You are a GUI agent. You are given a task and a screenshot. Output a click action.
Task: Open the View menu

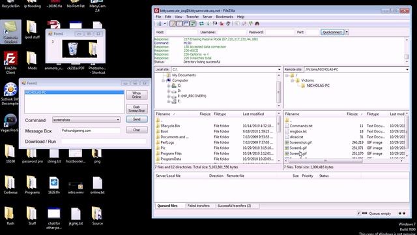point(179,17)
